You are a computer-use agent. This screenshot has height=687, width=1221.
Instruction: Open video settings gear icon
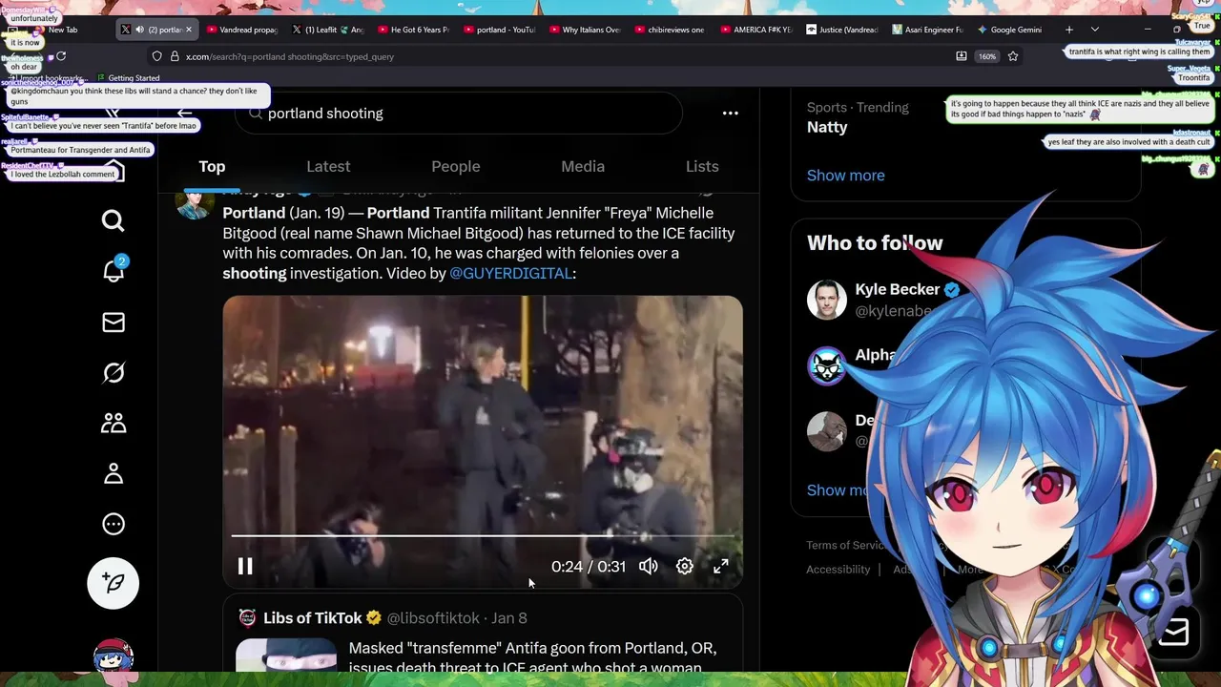pyautogui.click(x=685, y=567)
